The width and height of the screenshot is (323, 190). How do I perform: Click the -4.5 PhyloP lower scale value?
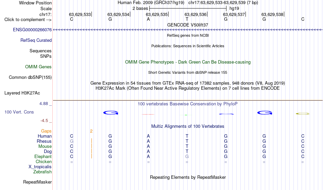(44, 120)
